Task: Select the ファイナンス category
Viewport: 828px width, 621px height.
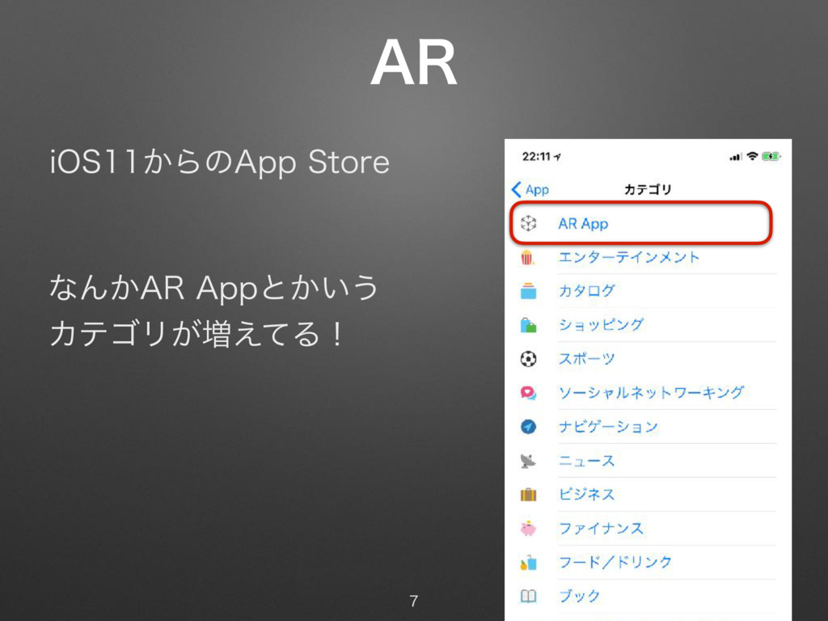Action: 641,528
